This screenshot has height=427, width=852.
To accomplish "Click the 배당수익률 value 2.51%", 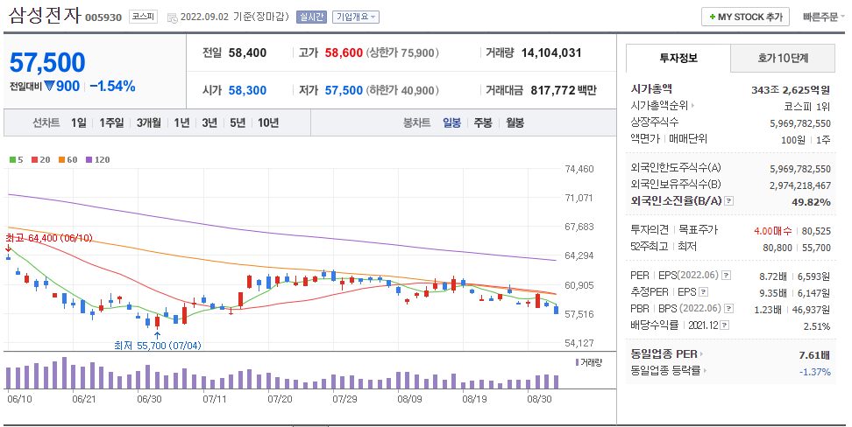I will tap(817, 326).
